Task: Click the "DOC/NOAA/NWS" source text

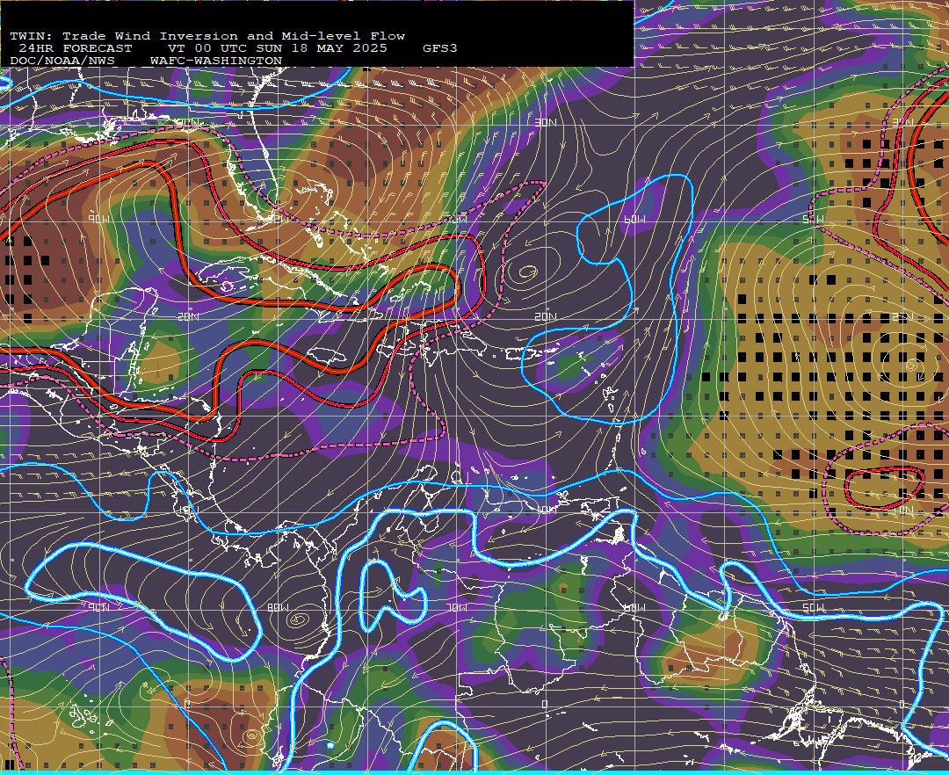Action: coord(62,62)
